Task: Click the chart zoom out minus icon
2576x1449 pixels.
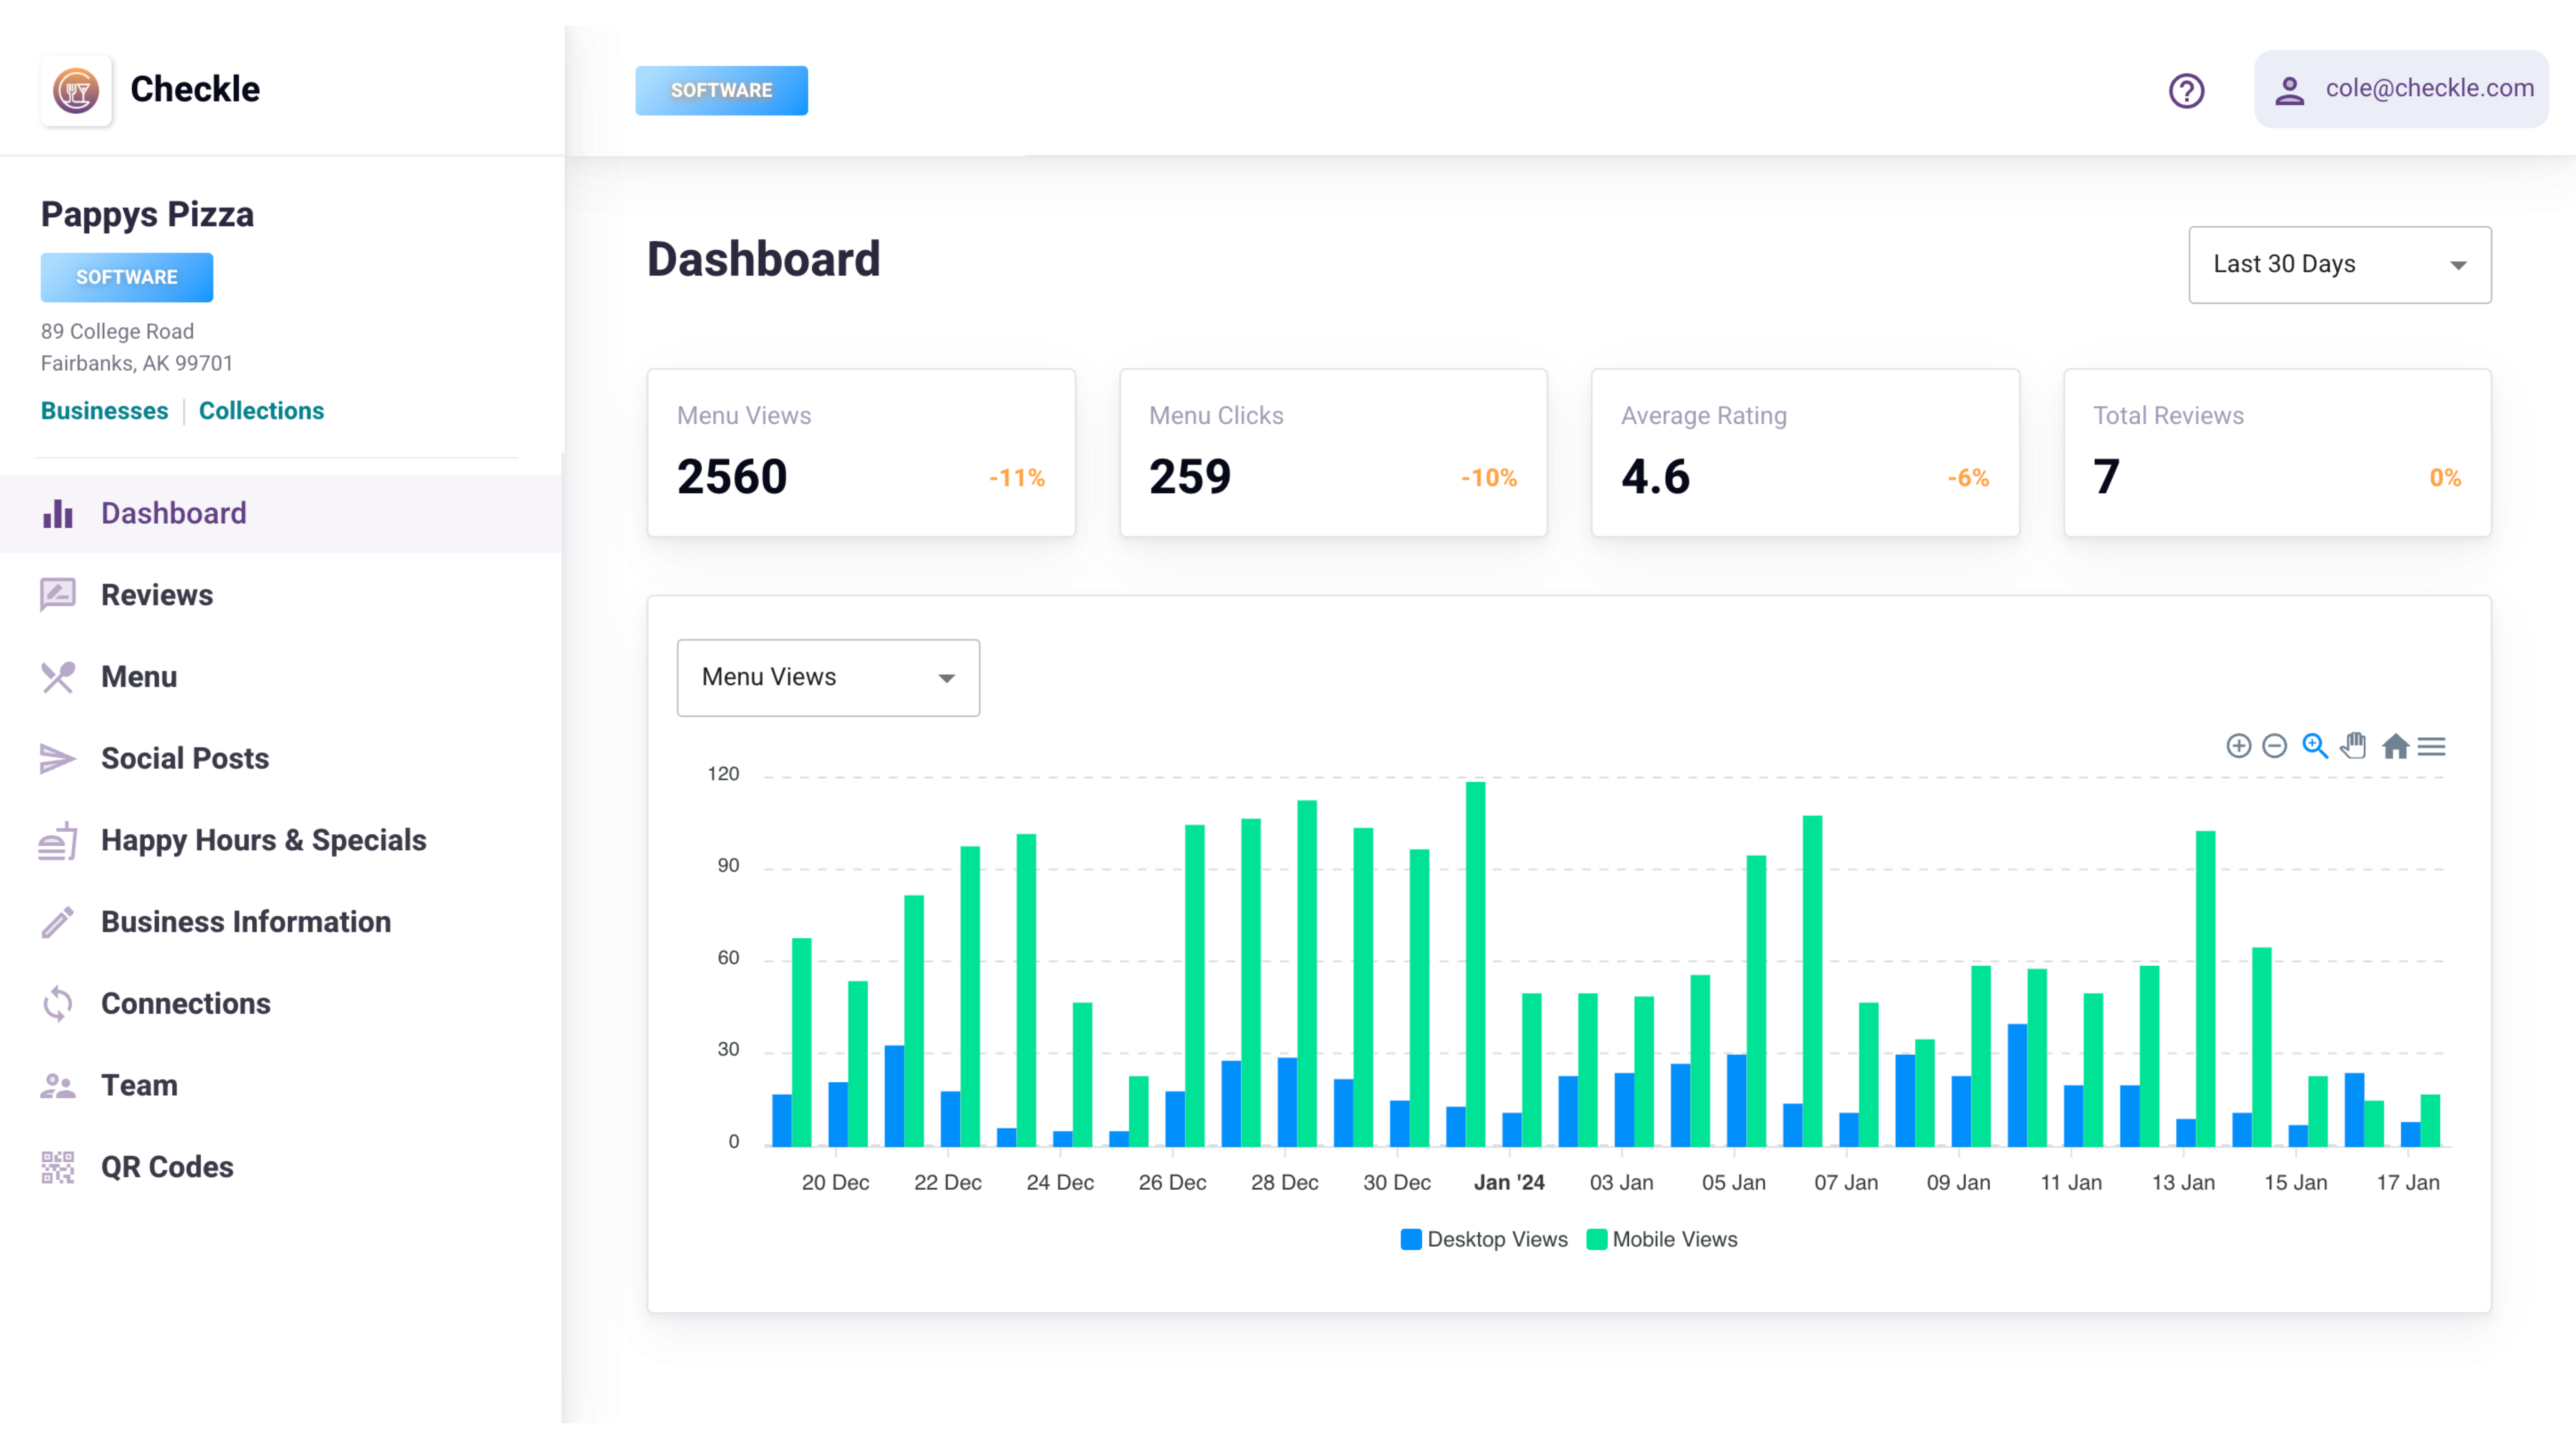Action: click(2274, 746)
